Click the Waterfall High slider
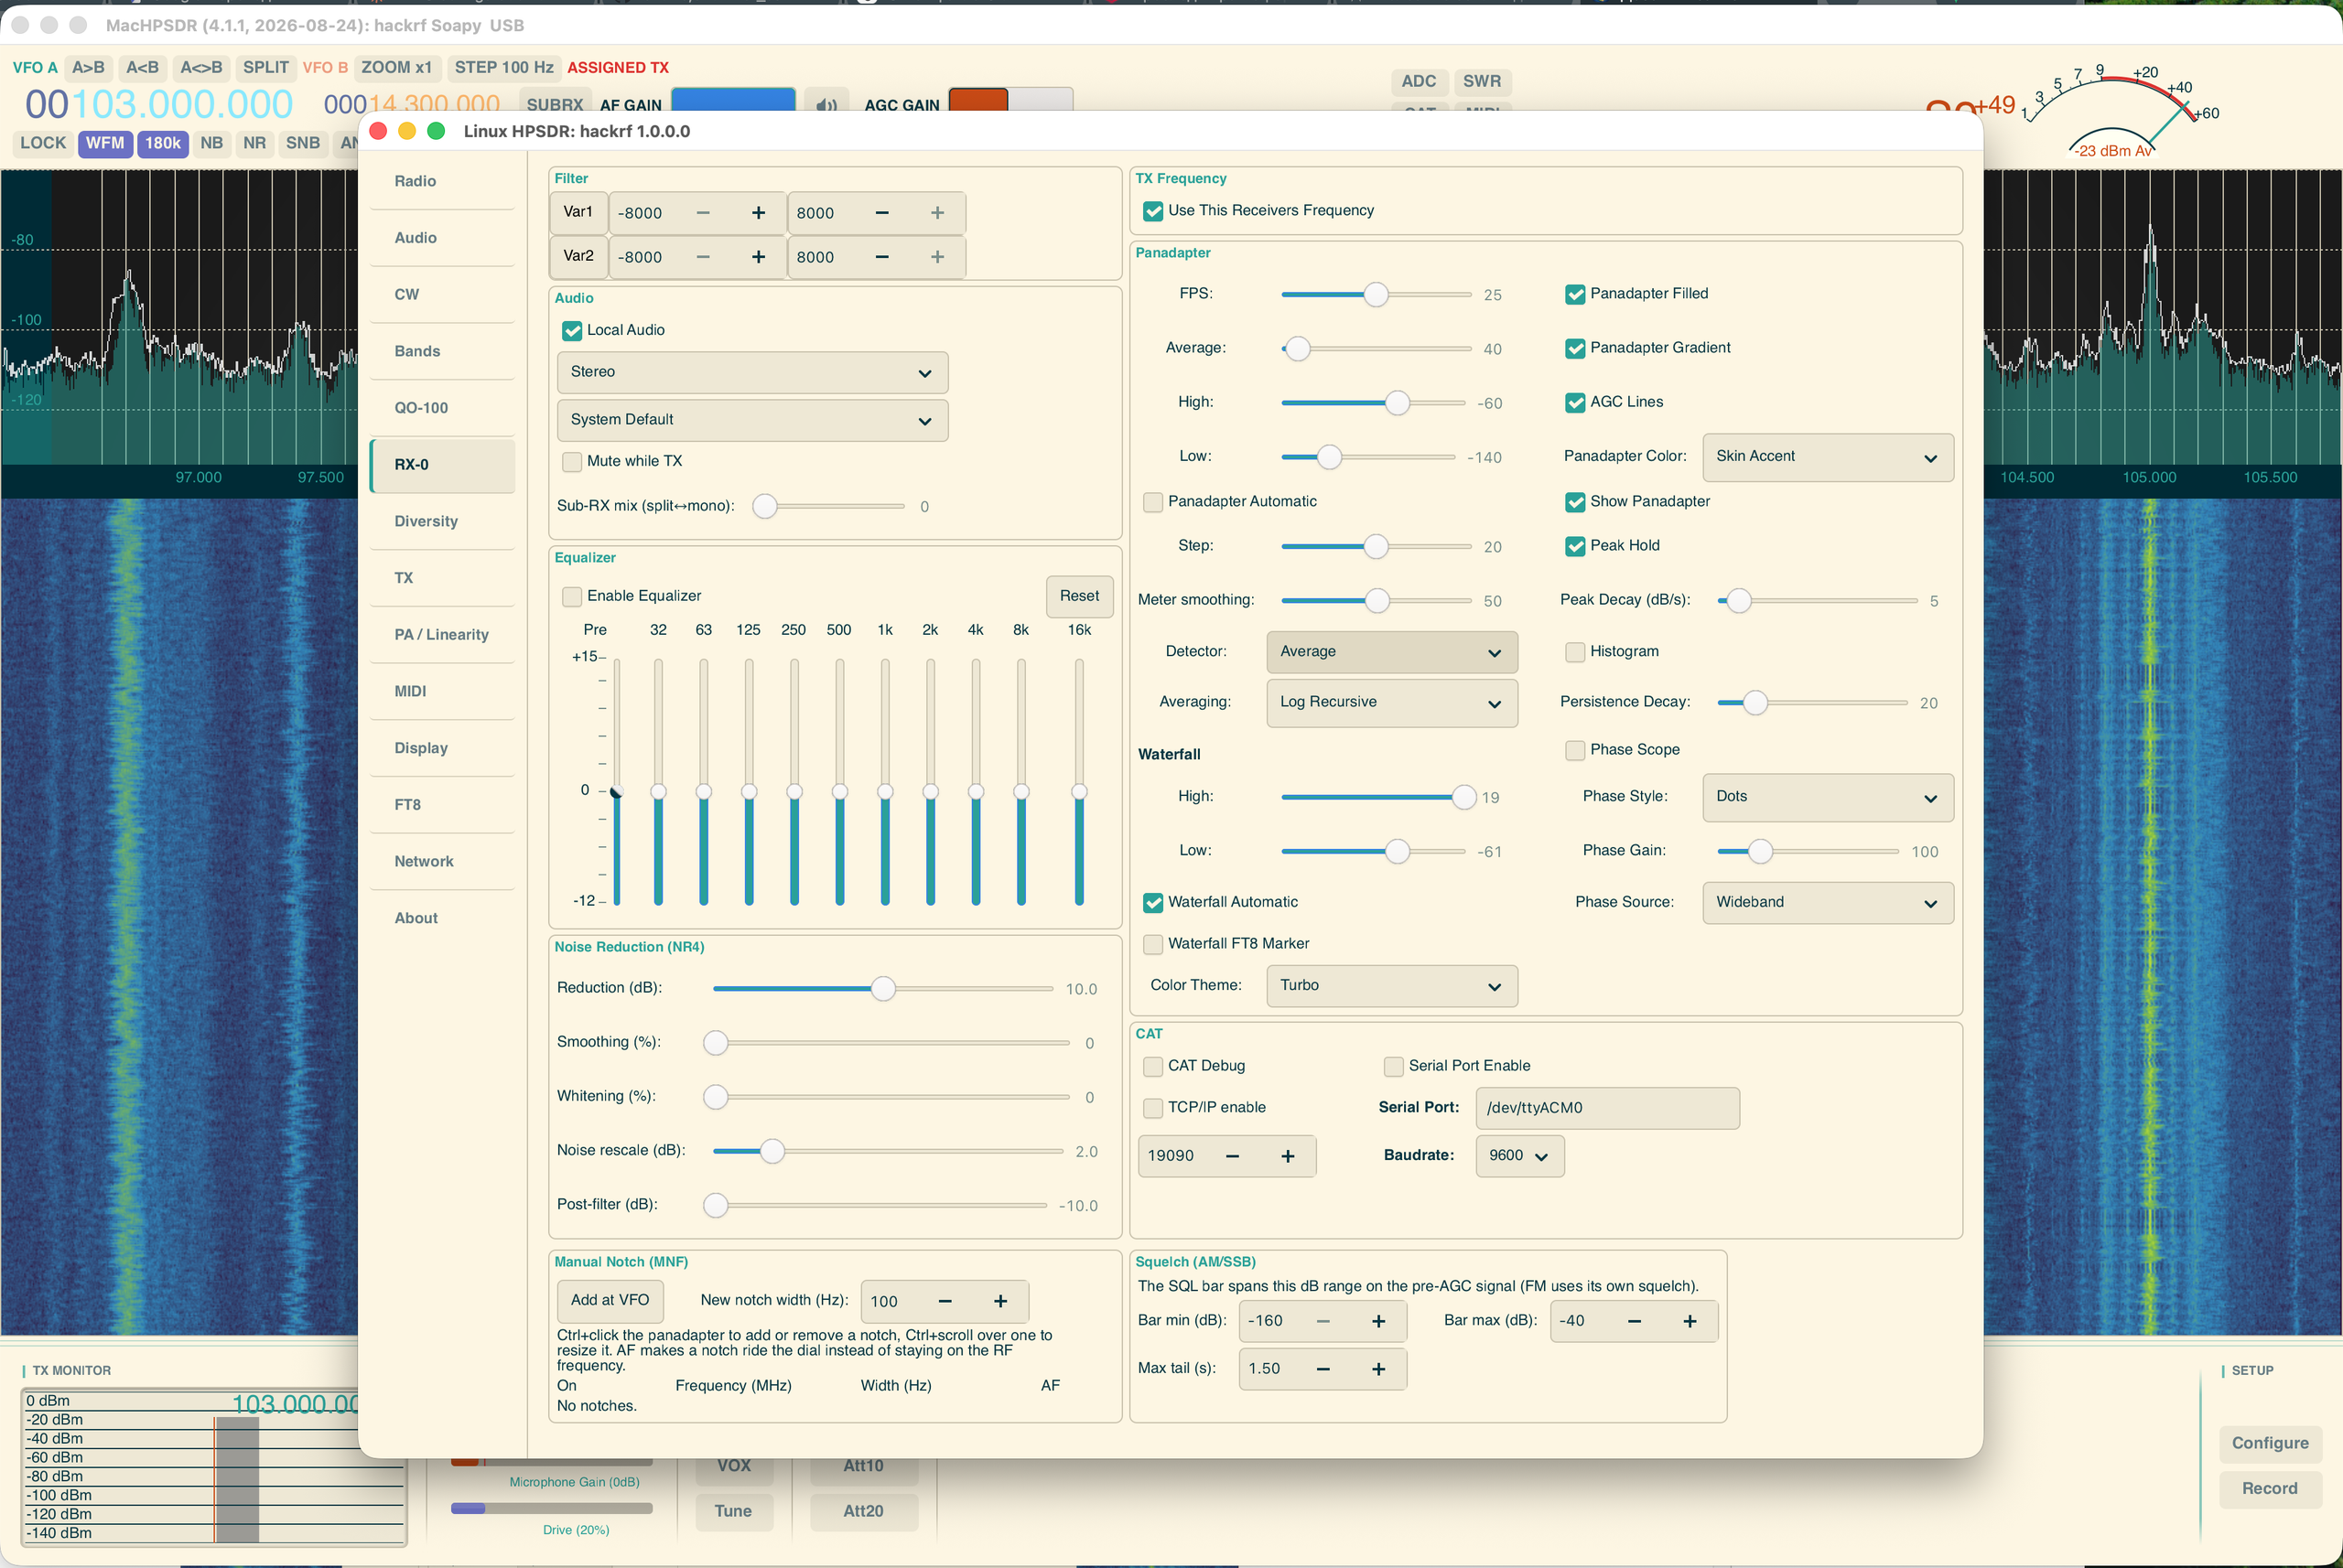Image resolution: width=2343 pixels, height=1568 pixels. [x=1377, y=798]
